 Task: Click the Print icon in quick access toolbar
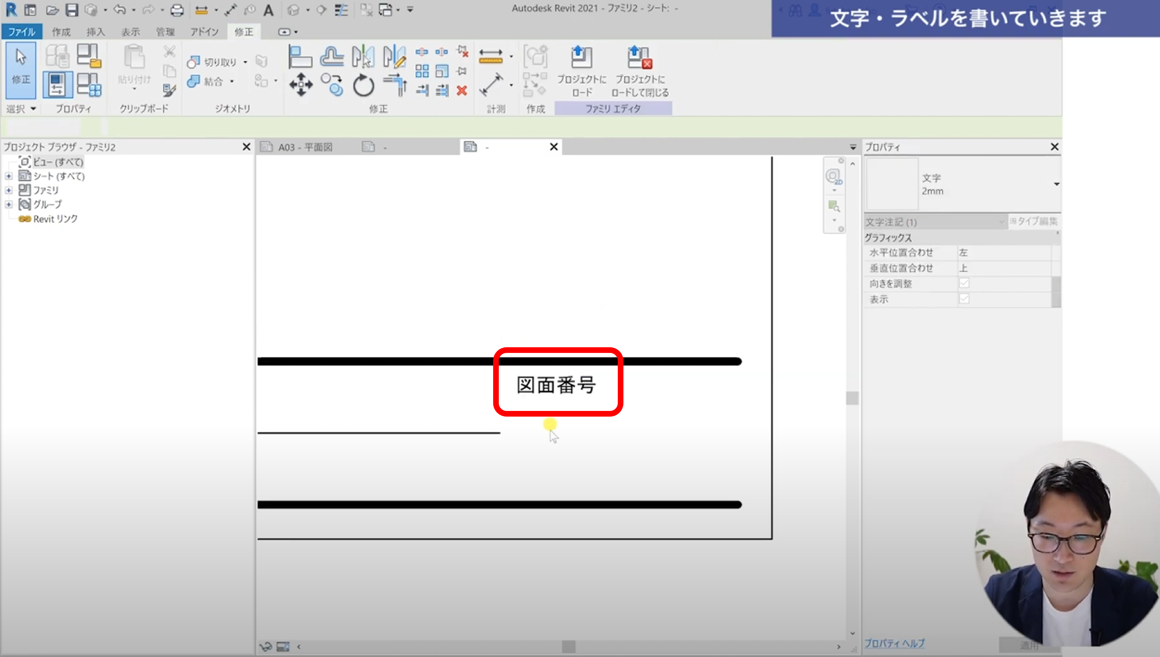(x=177, y=10)
